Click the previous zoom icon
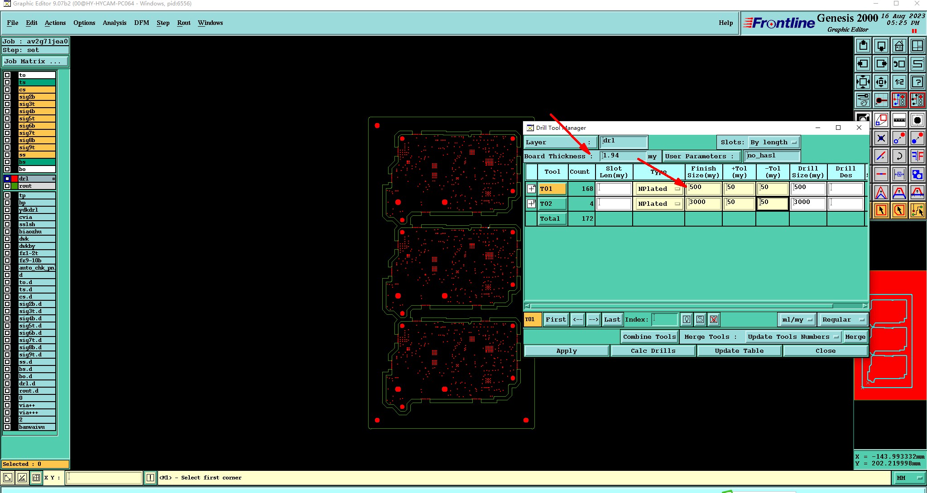 tap(899, 64)
